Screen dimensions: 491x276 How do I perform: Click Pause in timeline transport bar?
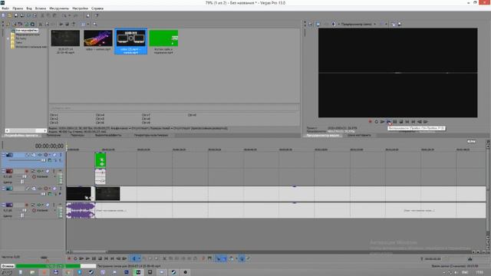[94, 258]
